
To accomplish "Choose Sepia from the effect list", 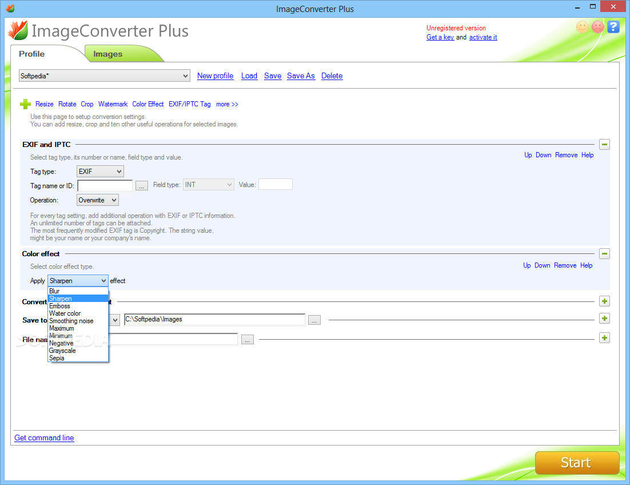I will point(78,358).
